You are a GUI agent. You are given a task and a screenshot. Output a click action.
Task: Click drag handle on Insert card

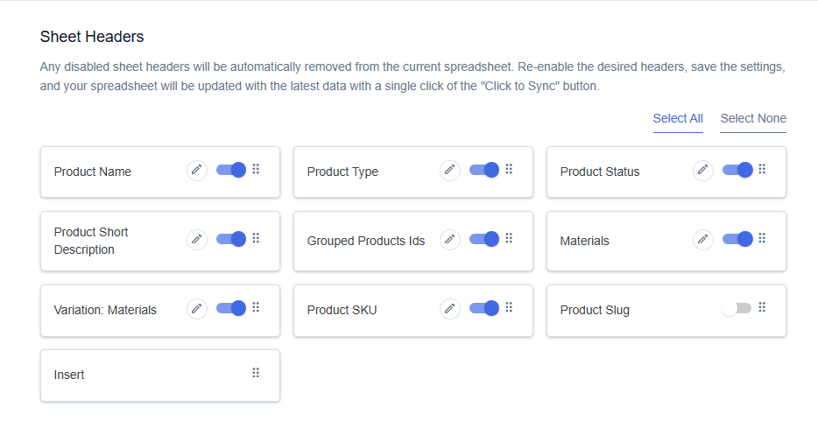(256, 373)
